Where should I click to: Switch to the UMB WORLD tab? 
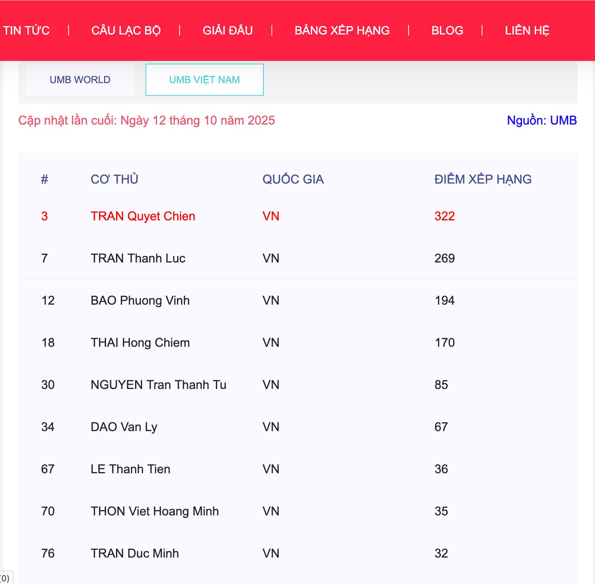[80, 80]
